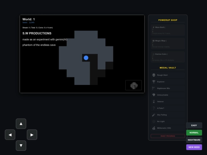The image size is (207, 155).
Task: Click the Stun Bolt lightning icon
Action: [x=153, y=27]
